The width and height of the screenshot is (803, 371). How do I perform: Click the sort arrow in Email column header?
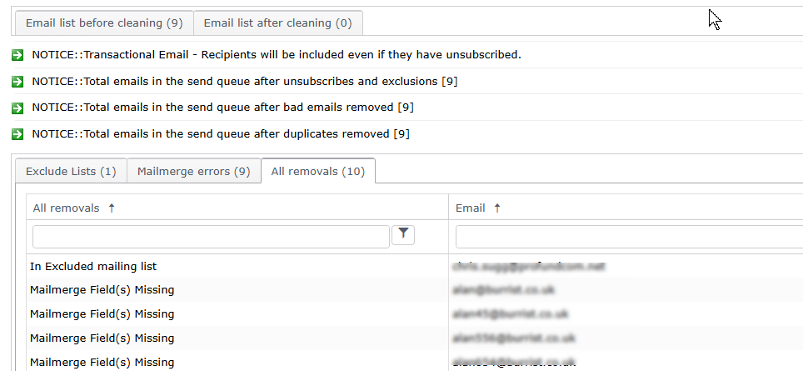(497, 208)
